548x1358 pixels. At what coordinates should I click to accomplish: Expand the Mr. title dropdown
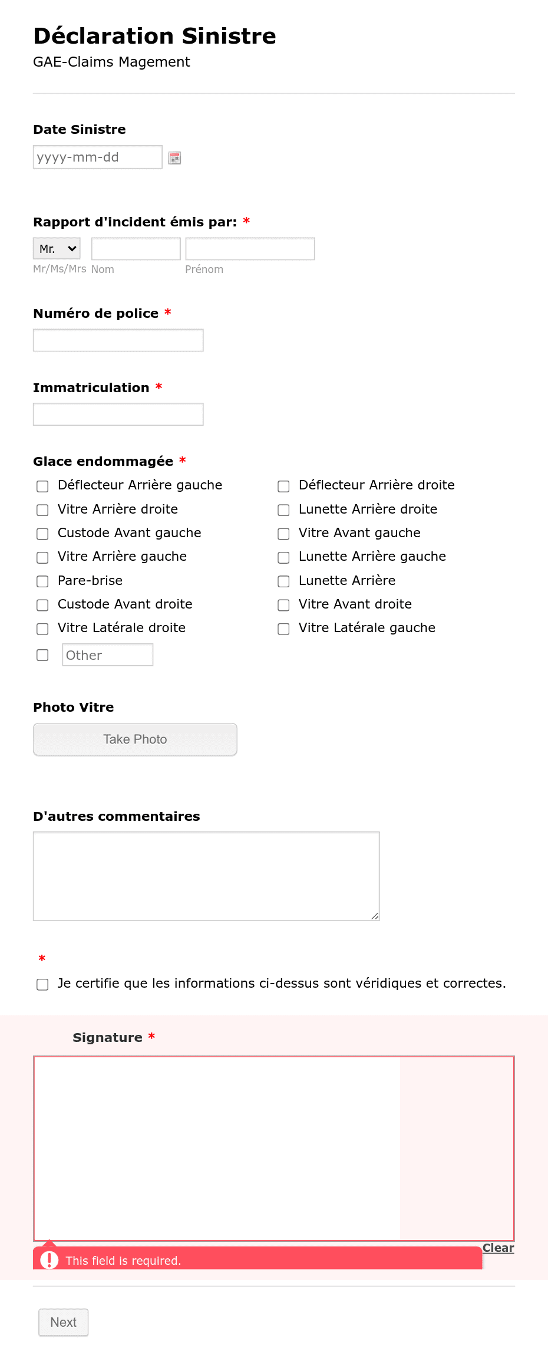(x=57, y=249)
